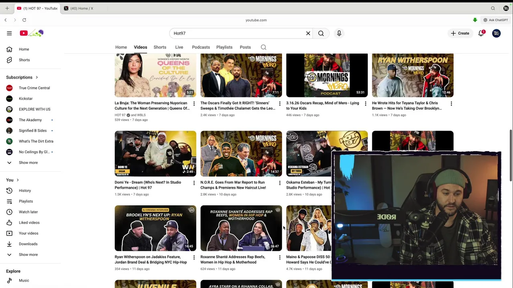Open options menu for La Bruja video
This screenshot has width=513, height=288.
point(194,104)
